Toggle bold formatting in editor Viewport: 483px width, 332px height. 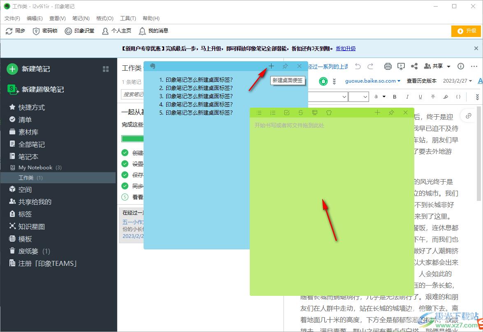(395, 97)
